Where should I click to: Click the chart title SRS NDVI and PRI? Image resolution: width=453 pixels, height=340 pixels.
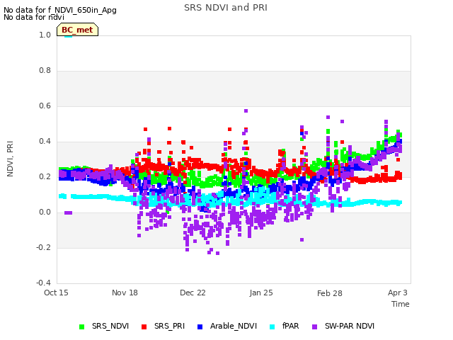click(226, 8)
